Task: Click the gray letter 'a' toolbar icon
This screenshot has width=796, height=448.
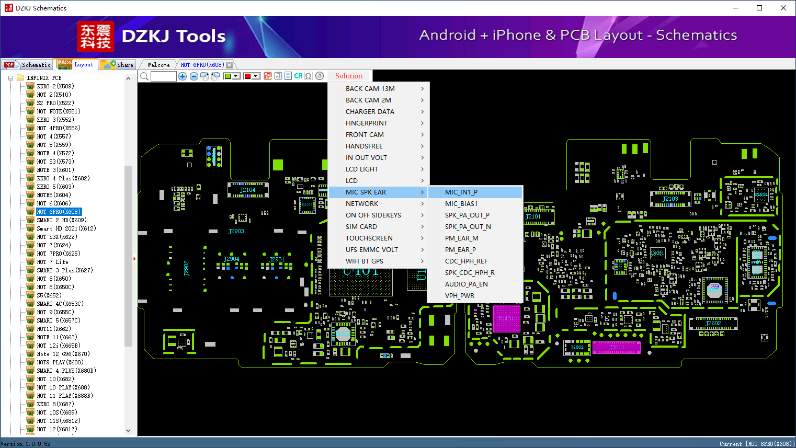Action: click(x=278, y=76)
